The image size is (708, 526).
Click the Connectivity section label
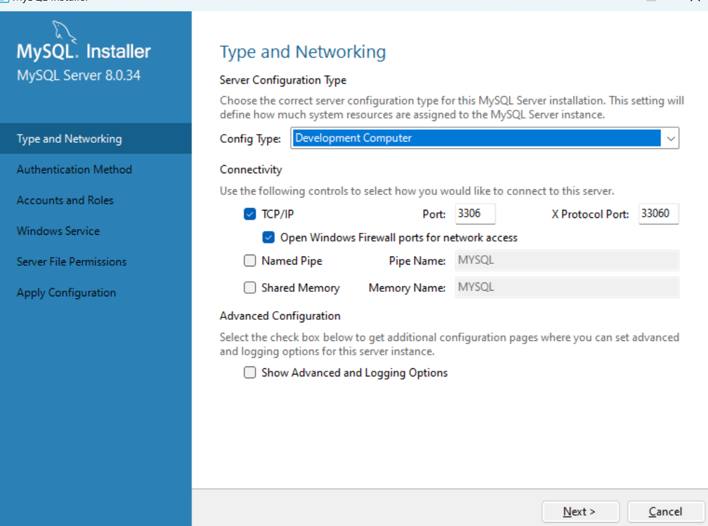click(x=251, y=170)
